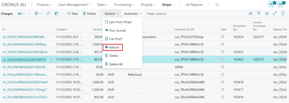Click the list view layout icon
289x103 pixels.
pyautogui.click(x=267, y=14)
